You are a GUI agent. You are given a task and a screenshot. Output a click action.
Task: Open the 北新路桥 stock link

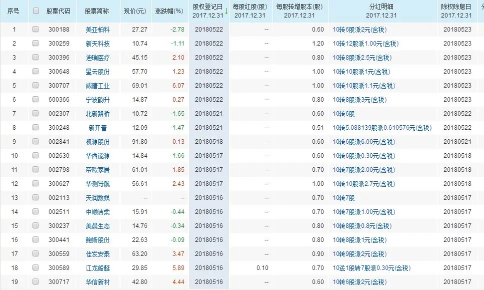99,113
